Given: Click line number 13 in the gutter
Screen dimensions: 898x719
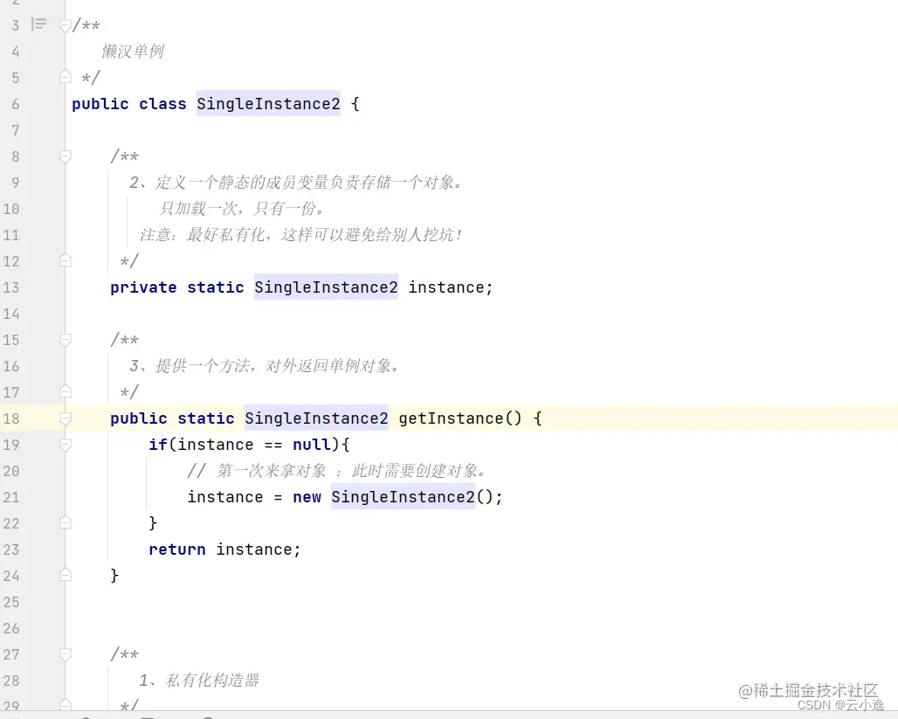Looking at the screenshot, I should pyautogui.click(x=11, y=287).
